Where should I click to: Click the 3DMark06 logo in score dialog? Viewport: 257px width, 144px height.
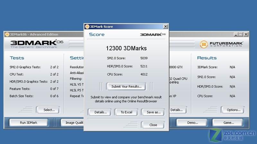[153, 35]
